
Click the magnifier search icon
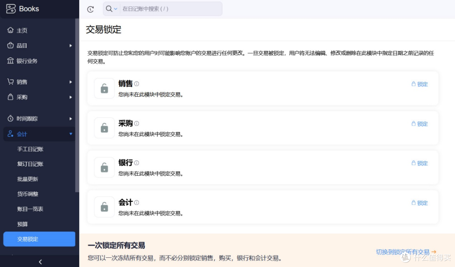(x=109, y=9)
